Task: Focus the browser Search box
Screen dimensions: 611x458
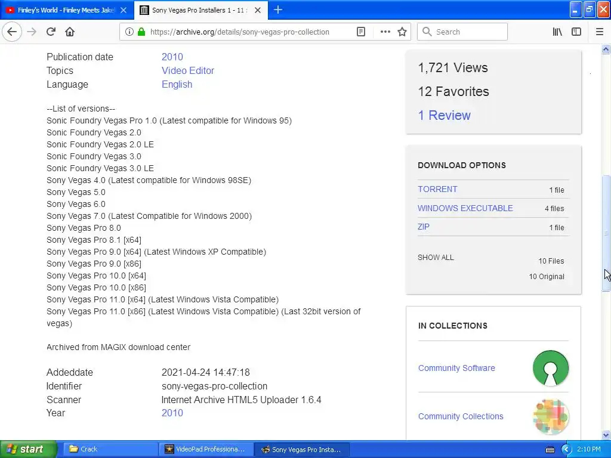Action: [x=462, y=32]
